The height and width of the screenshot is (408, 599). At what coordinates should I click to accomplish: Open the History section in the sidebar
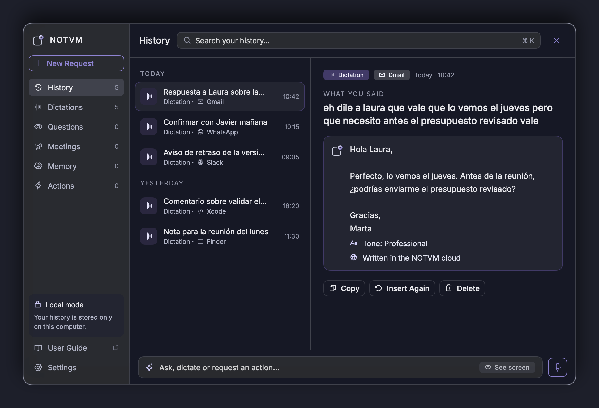[x=76, y=87]
